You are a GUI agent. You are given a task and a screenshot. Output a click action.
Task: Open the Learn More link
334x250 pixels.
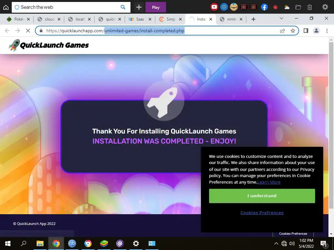point(269,182)
